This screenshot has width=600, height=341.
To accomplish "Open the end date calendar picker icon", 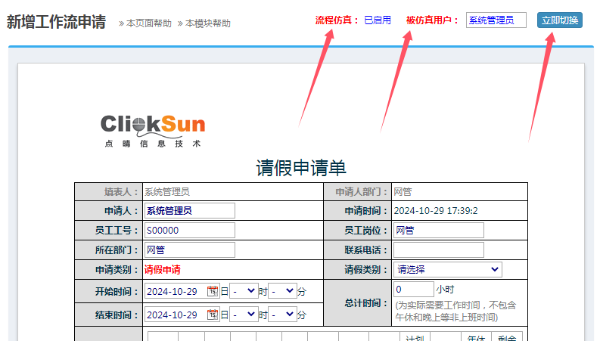I will tap(213, 315).
